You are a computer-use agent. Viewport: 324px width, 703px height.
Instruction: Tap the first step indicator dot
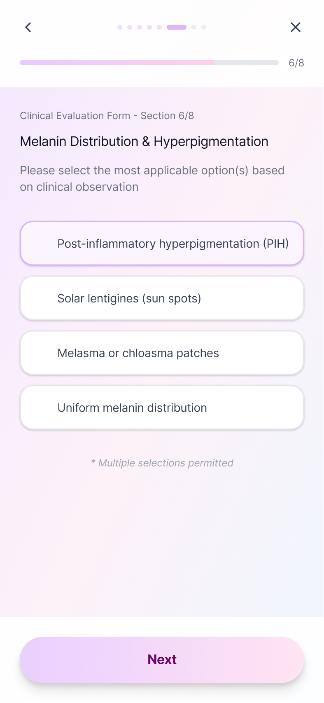(x=119, y=27)
